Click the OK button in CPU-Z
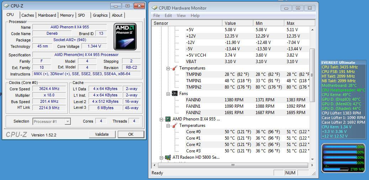This screenshot has height=180, width=369. point(131,134)
